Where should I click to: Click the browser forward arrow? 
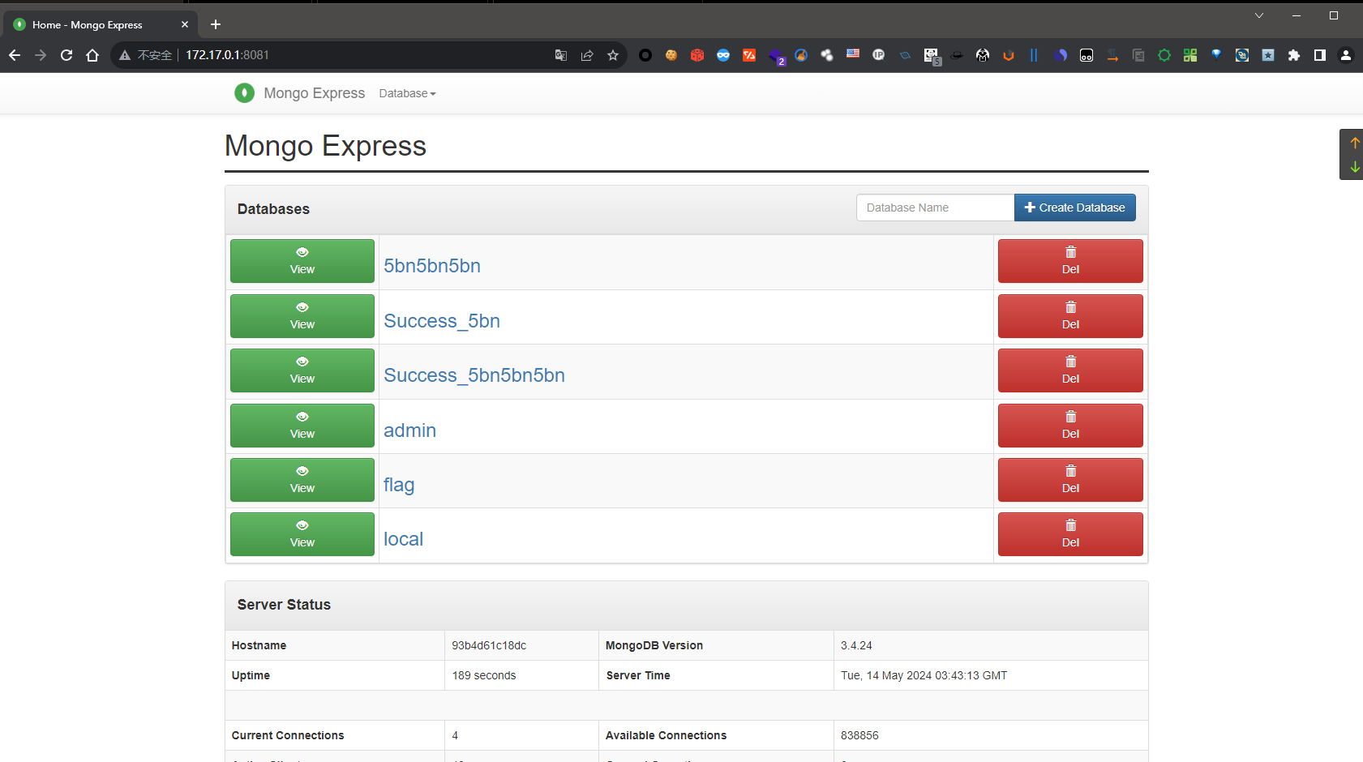coord(41,55)
